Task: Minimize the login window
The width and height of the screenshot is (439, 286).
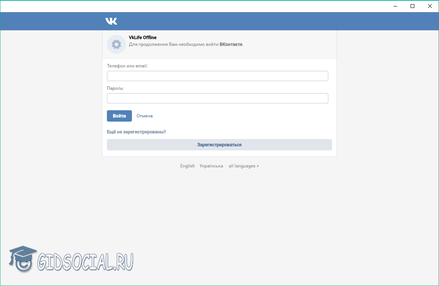Action: tap(395, 6)
